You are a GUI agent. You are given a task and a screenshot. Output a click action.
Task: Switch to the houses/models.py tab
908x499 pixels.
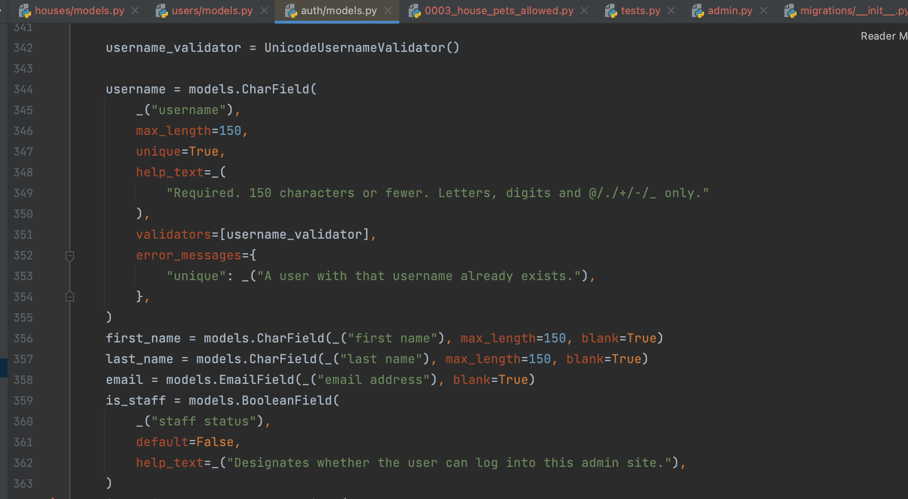(x=79, y=10)
